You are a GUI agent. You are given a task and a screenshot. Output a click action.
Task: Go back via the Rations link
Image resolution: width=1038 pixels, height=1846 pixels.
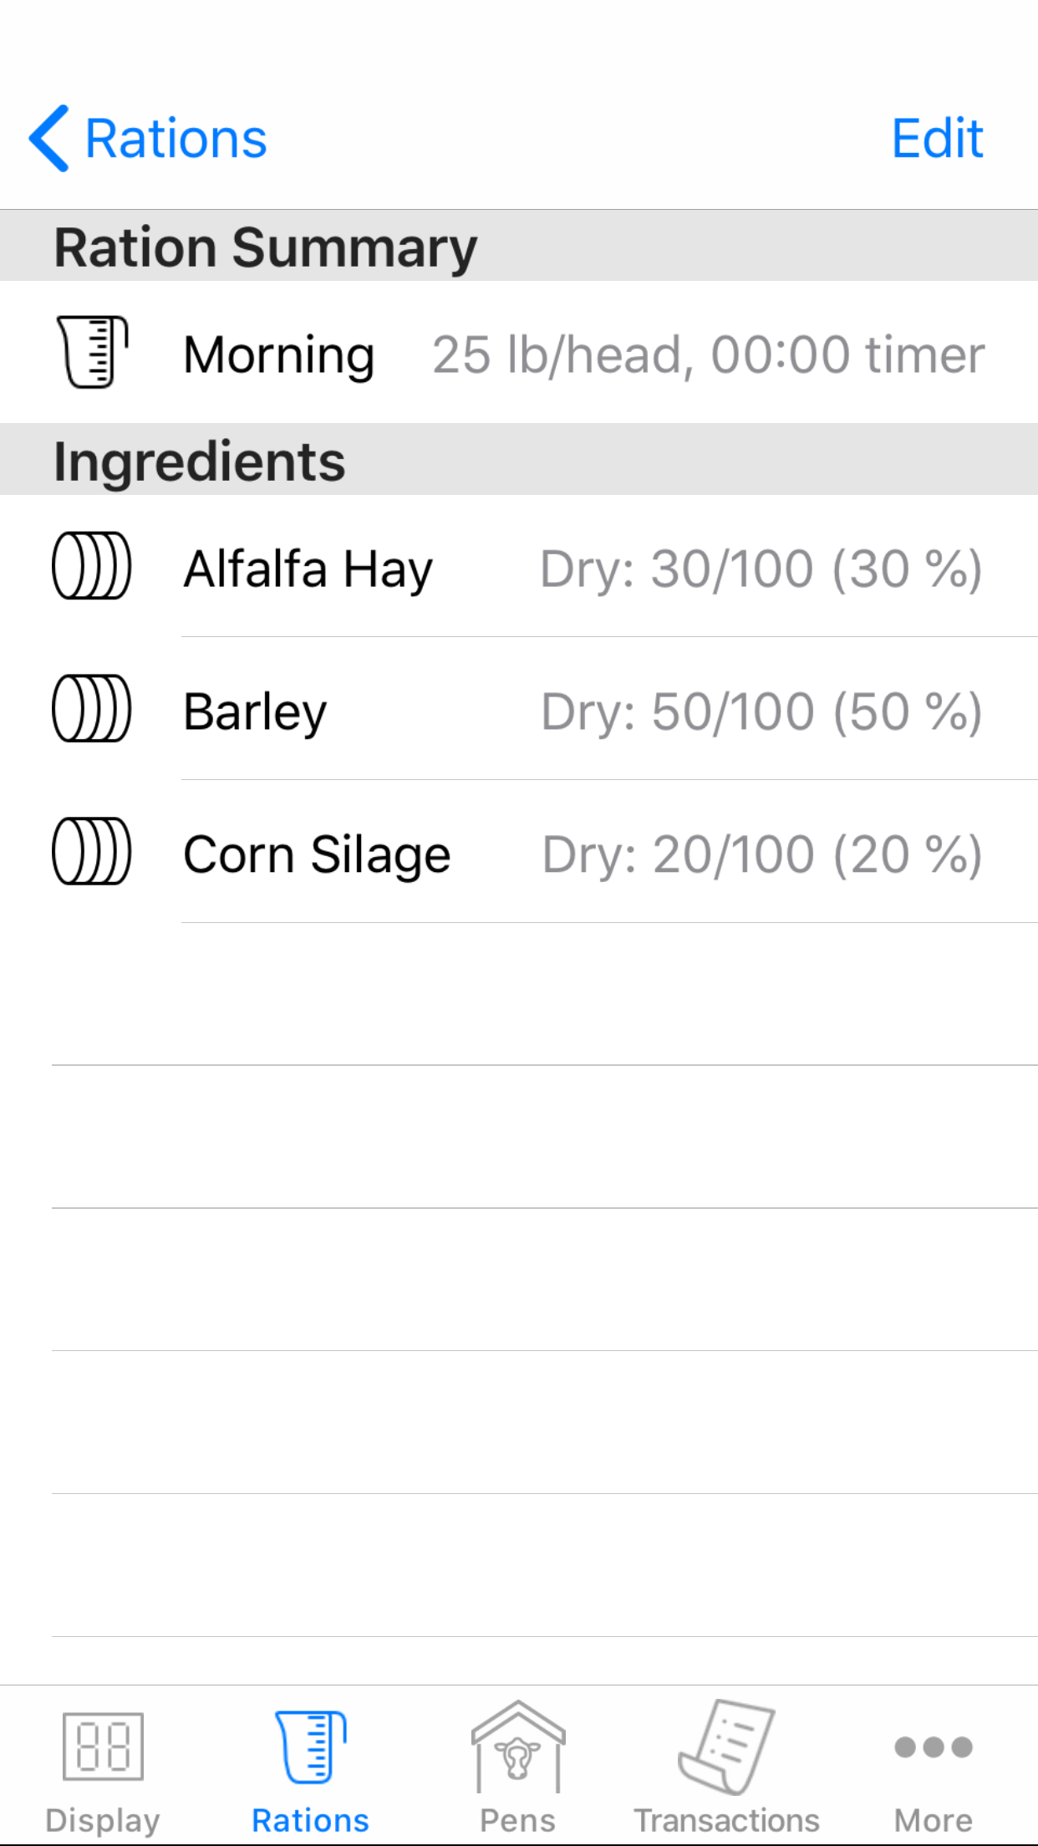tap(176, 139)
